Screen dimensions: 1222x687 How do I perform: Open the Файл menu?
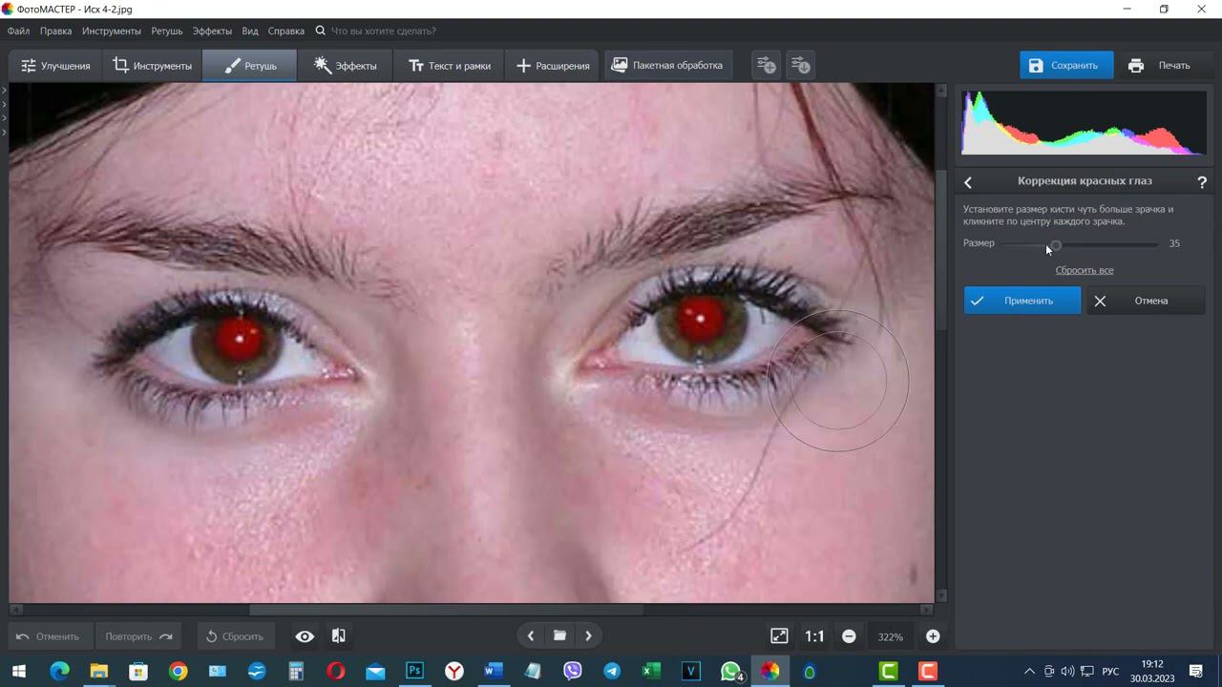pyautogui.click(x=18, y=31)
